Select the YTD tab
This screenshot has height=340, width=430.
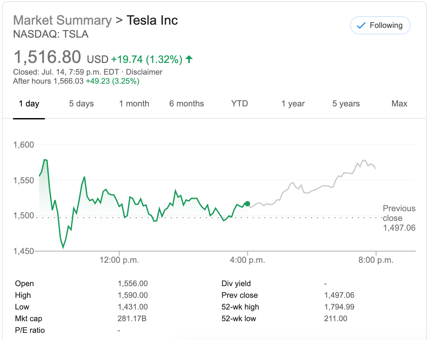point(239,104)
